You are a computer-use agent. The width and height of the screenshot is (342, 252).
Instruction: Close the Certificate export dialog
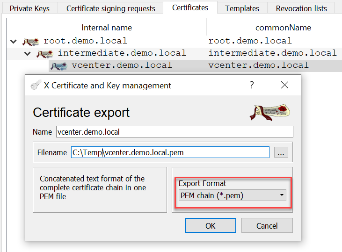point(284,85)
